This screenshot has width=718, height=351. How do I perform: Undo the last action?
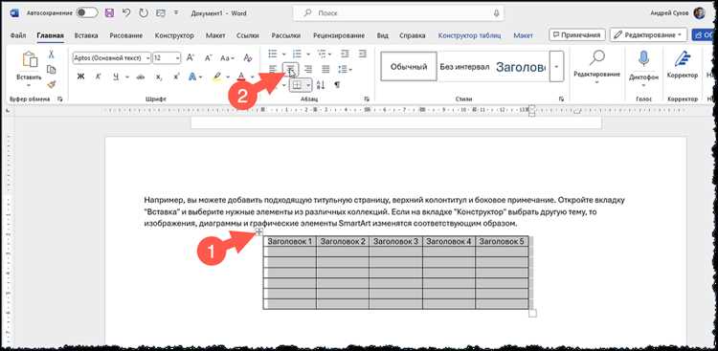click(x=126, y=13)
